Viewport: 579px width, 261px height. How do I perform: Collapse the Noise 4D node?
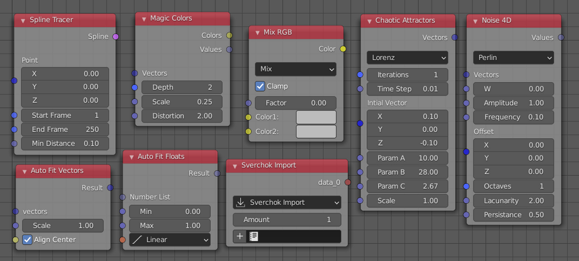pyautogui.click(x=475, y=21)
